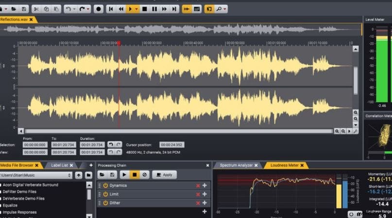The width and height of the screenshot is (392, 218).
Task: Toggle the follow-playback scrolling button
Action: (187, 9)
